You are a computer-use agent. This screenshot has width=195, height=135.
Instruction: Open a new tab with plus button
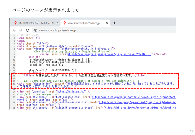(114, 23)
